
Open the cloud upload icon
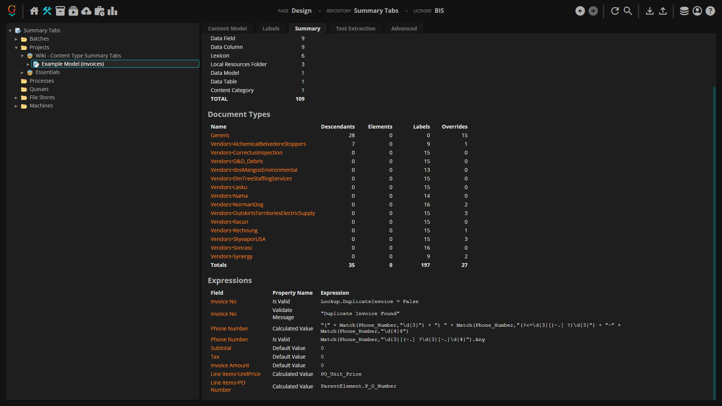[86, 11]
